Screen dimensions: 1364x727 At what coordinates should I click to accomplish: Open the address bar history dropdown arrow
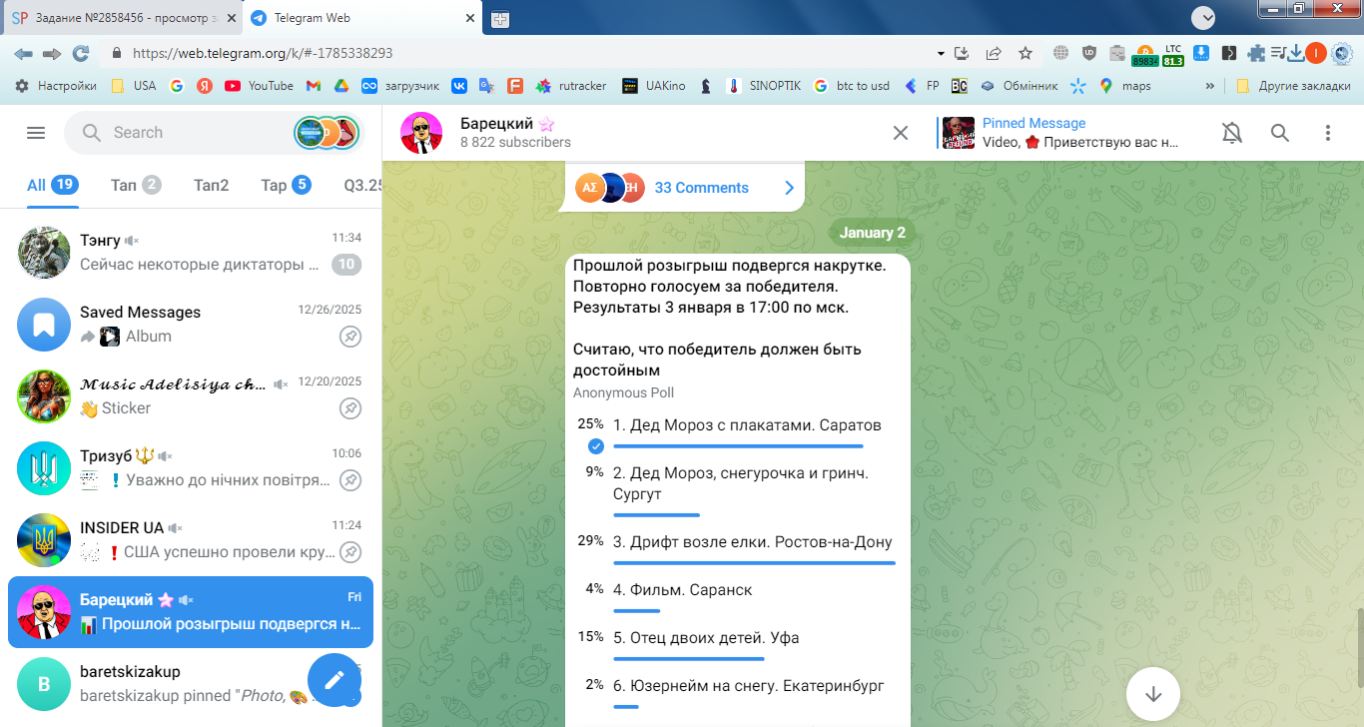941,54
